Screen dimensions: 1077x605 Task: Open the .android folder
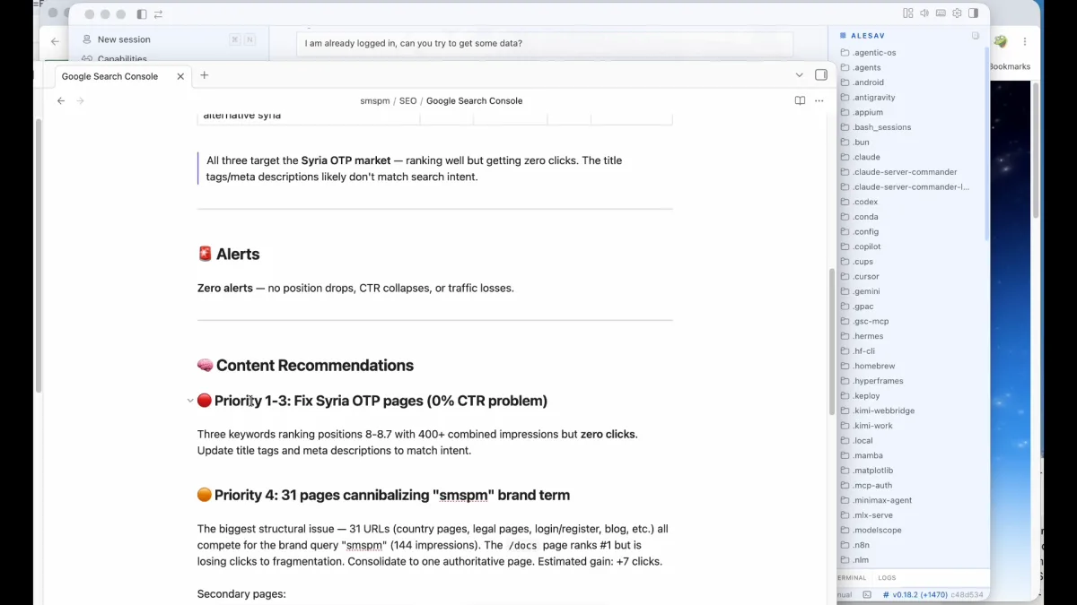868,82
